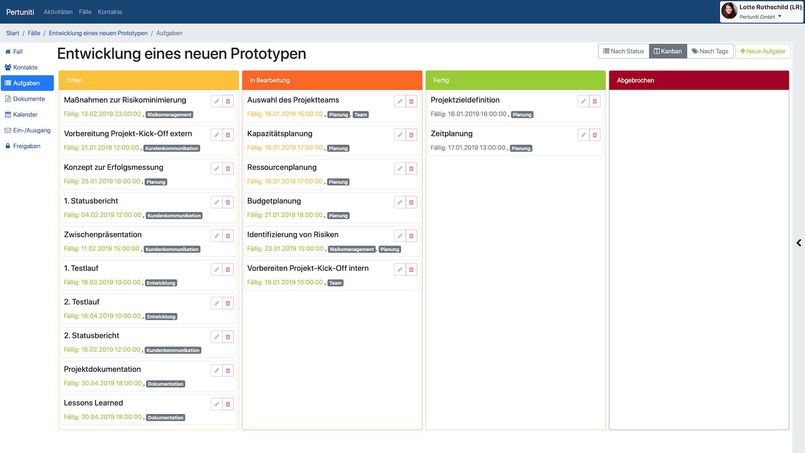Expand the right side panel chevron
Viewport: 805px width, 453px height.
click(x=799, y=243)
